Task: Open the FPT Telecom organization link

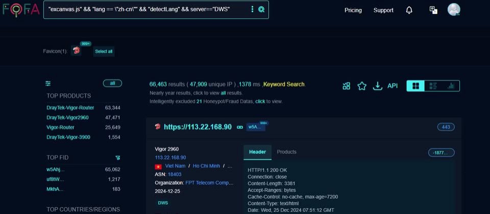Action: coord(209,183)
